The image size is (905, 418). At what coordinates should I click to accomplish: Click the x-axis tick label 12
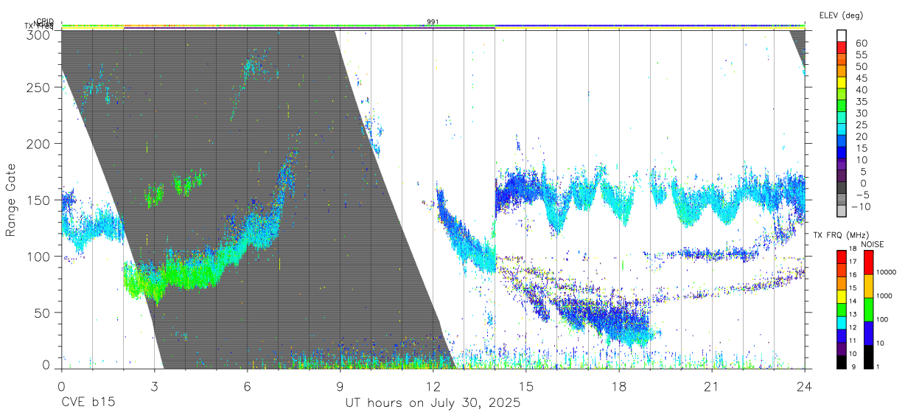pyautogui.click(x=433, y=386)
